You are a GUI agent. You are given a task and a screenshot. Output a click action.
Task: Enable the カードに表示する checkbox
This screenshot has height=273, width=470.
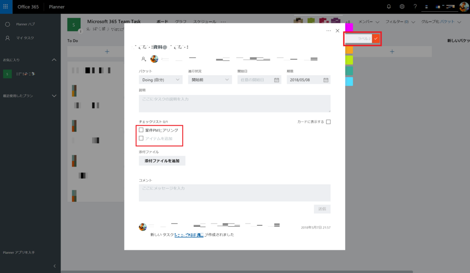tap(329, 122)
